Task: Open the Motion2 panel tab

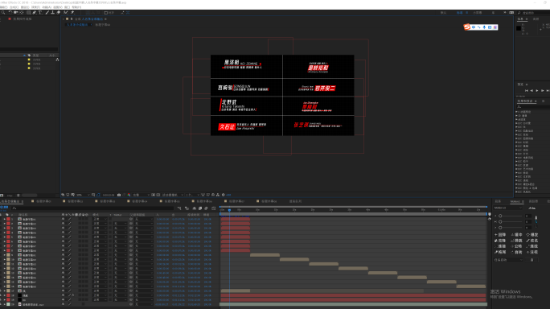Action: tap(515, 201)
